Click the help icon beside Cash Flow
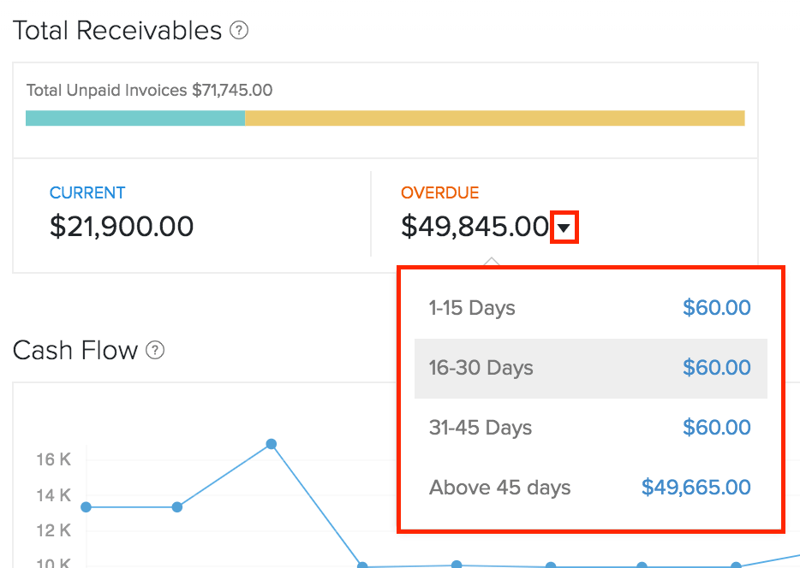The height and width of the screenshot is (568, 800). click(x=155, y=350)
